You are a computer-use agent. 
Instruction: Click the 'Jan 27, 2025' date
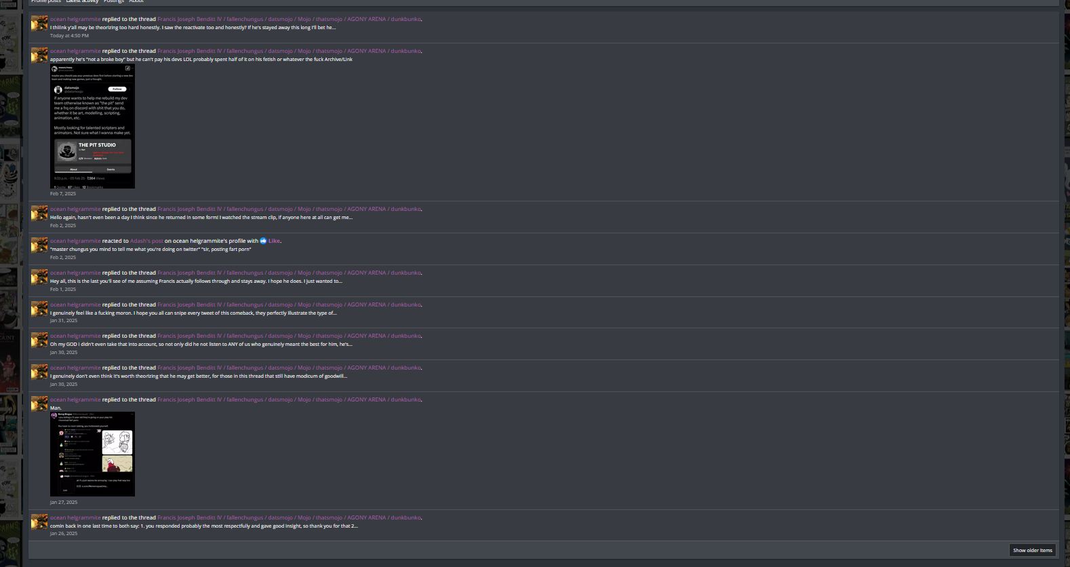(64, 502)
